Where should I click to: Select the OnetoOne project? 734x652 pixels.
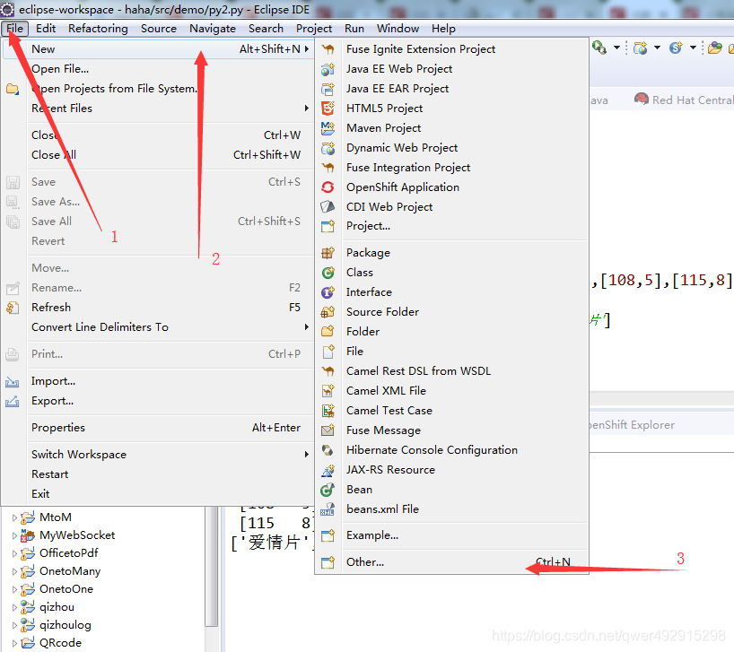pyautogui.click(x=66, y=589)
